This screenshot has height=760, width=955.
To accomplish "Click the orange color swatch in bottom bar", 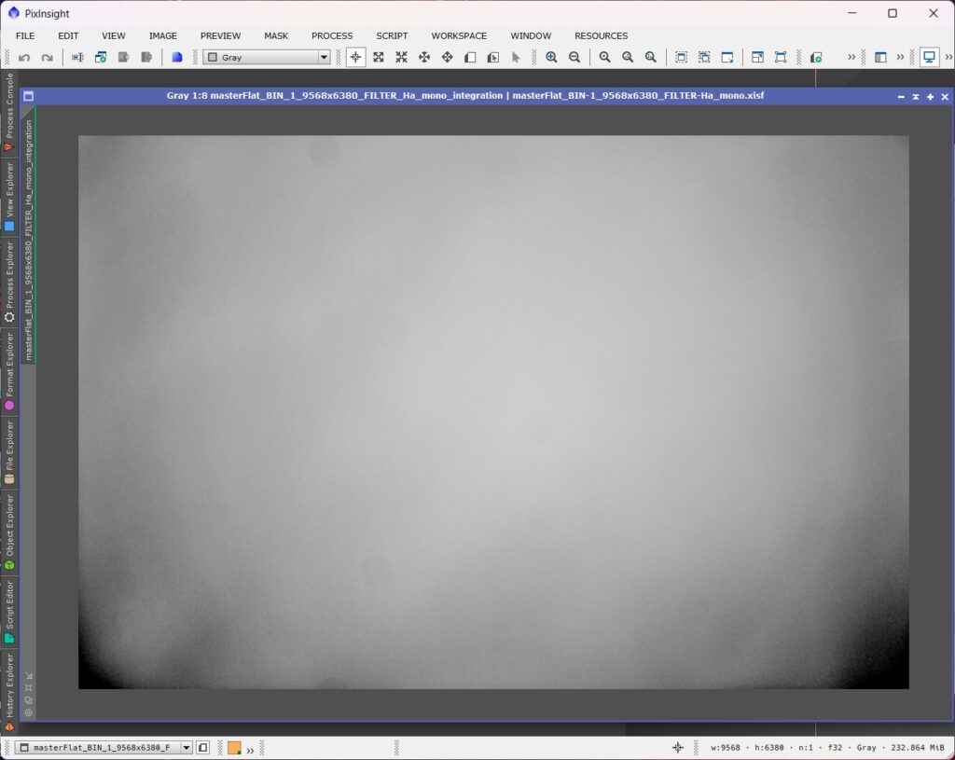I will point(234,748).
